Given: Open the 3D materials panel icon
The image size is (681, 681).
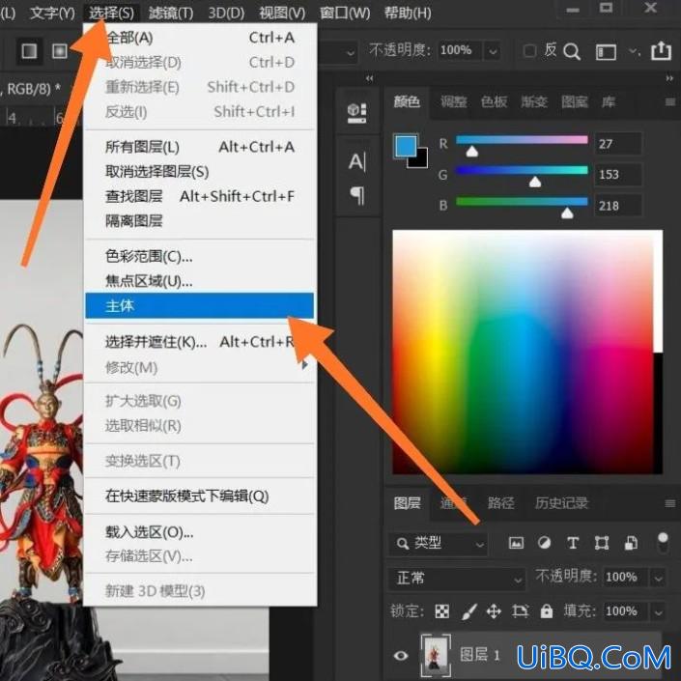Looking at the screenshot, I should tap(357, 112).
